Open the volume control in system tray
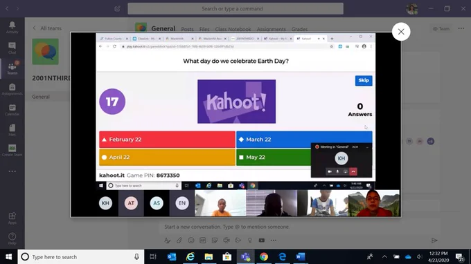The width and height of the screenshot is (471, 264). (x=419, y=257)
